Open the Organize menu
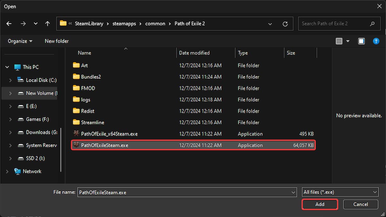 [x=20, y=41]
